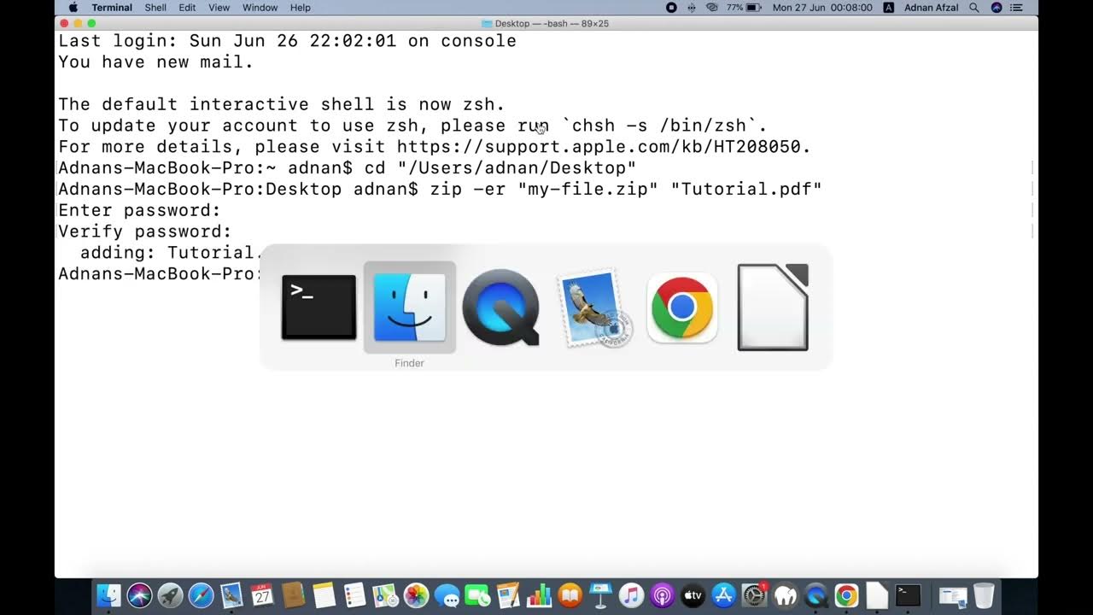This screenshot has height=615, width=1093.
Task: Open the Shell menu
Action: tap(155, 8)
